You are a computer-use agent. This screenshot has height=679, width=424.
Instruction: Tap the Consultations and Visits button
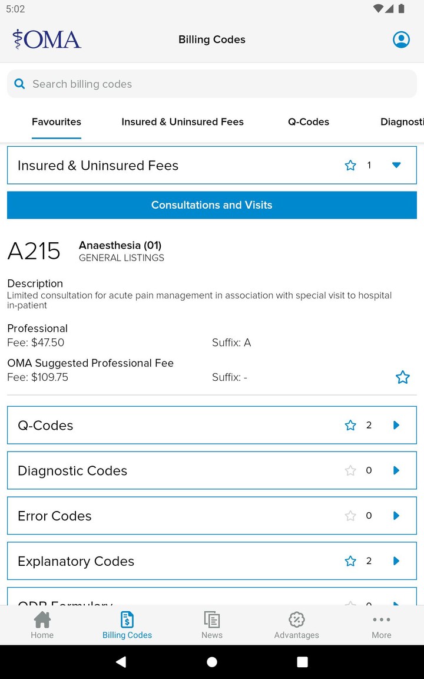click(x=212, y=205)
